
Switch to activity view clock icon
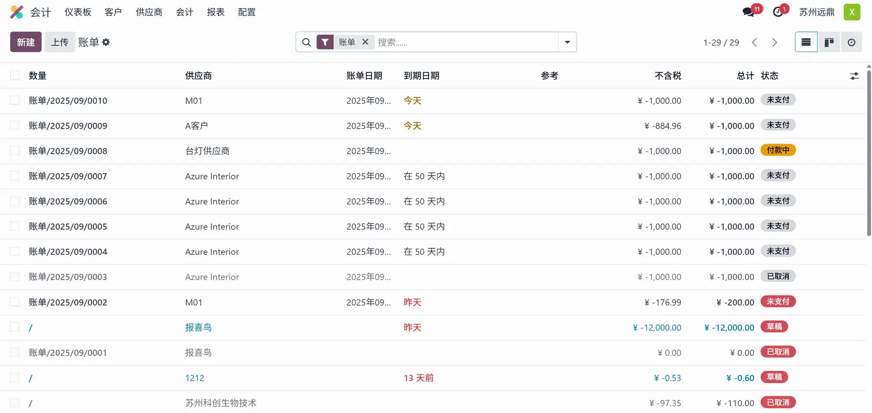[852, 42]
